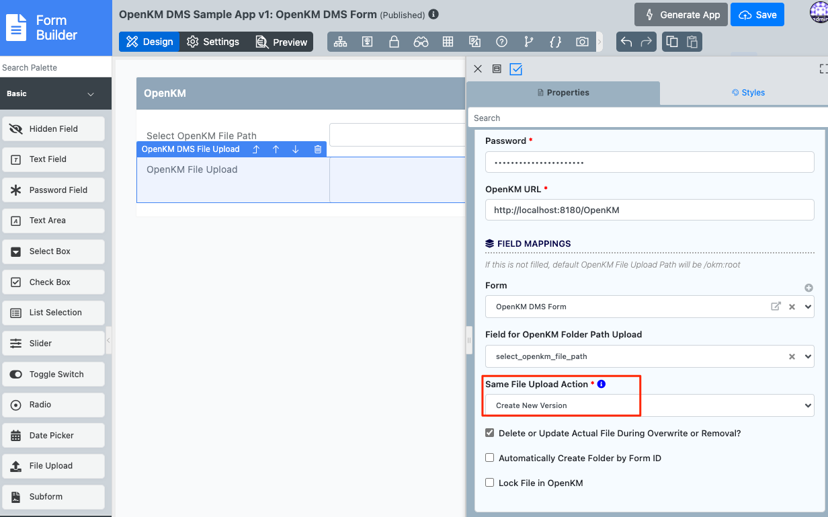Click the screenshot camera icon
The height and width of the screenshot is (517, 828).
(582, 42)
